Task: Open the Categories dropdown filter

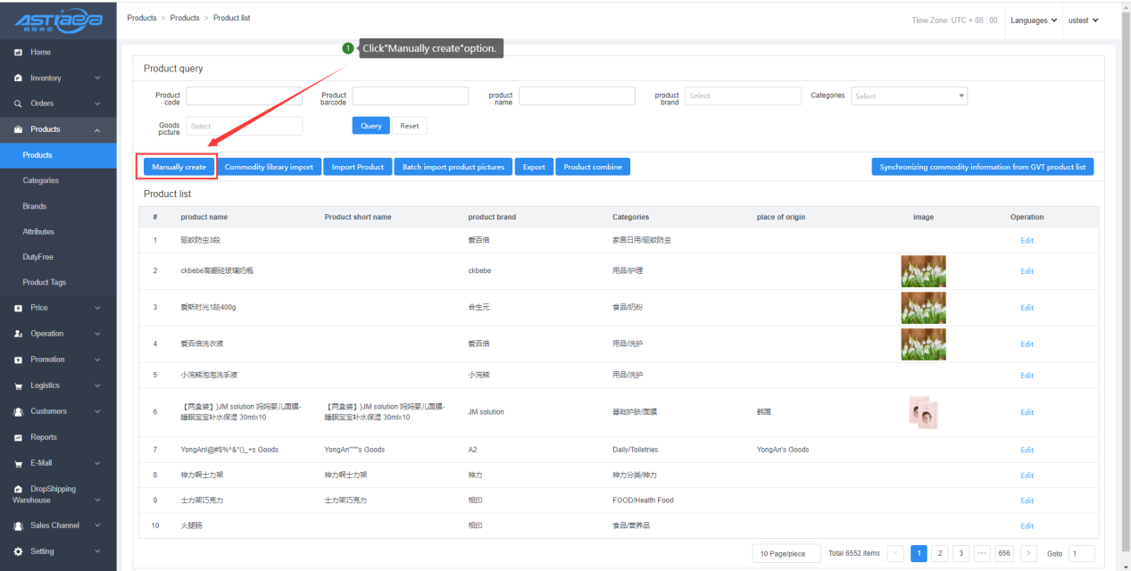Action: (x=909, y=96)
